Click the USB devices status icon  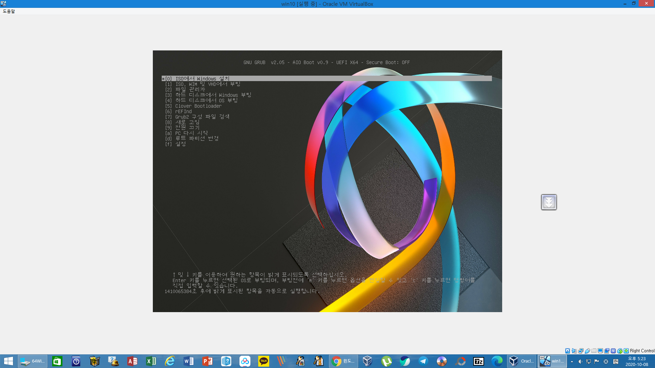pos(587,351)
